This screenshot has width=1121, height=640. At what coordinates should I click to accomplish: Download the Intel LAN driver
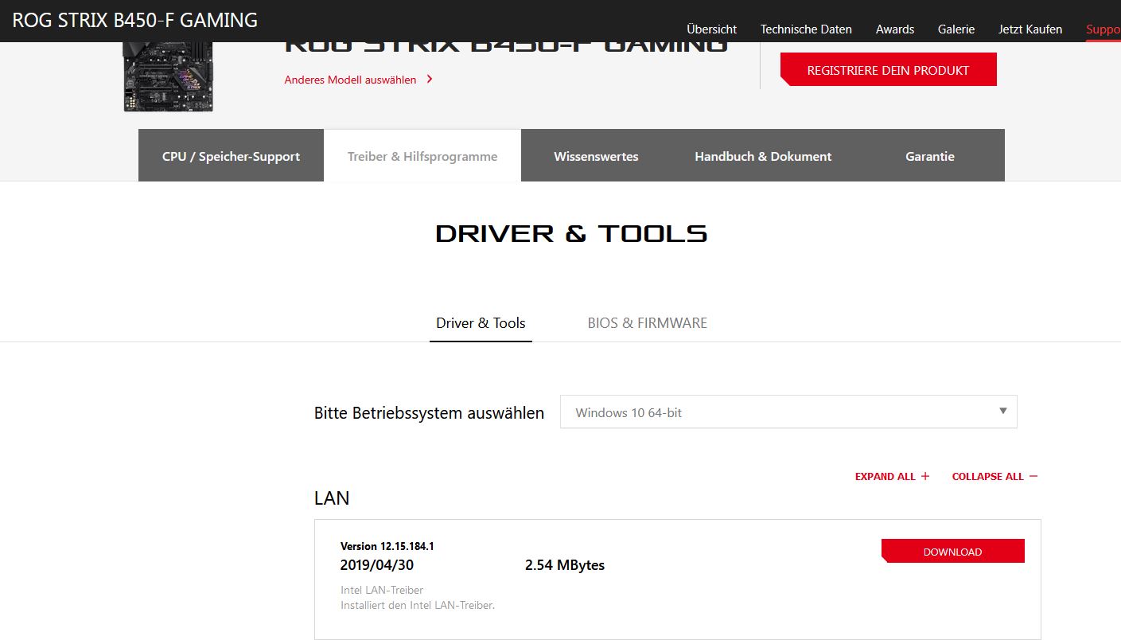[952, 551]
